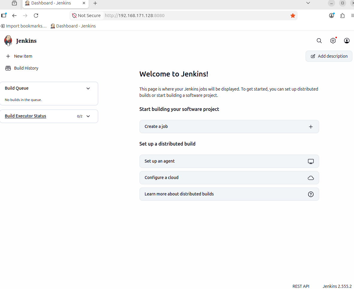Viewport: 354px width, 289px height.
Task: Open the Jenkins search icon
Action: click(x=319, y=41)
